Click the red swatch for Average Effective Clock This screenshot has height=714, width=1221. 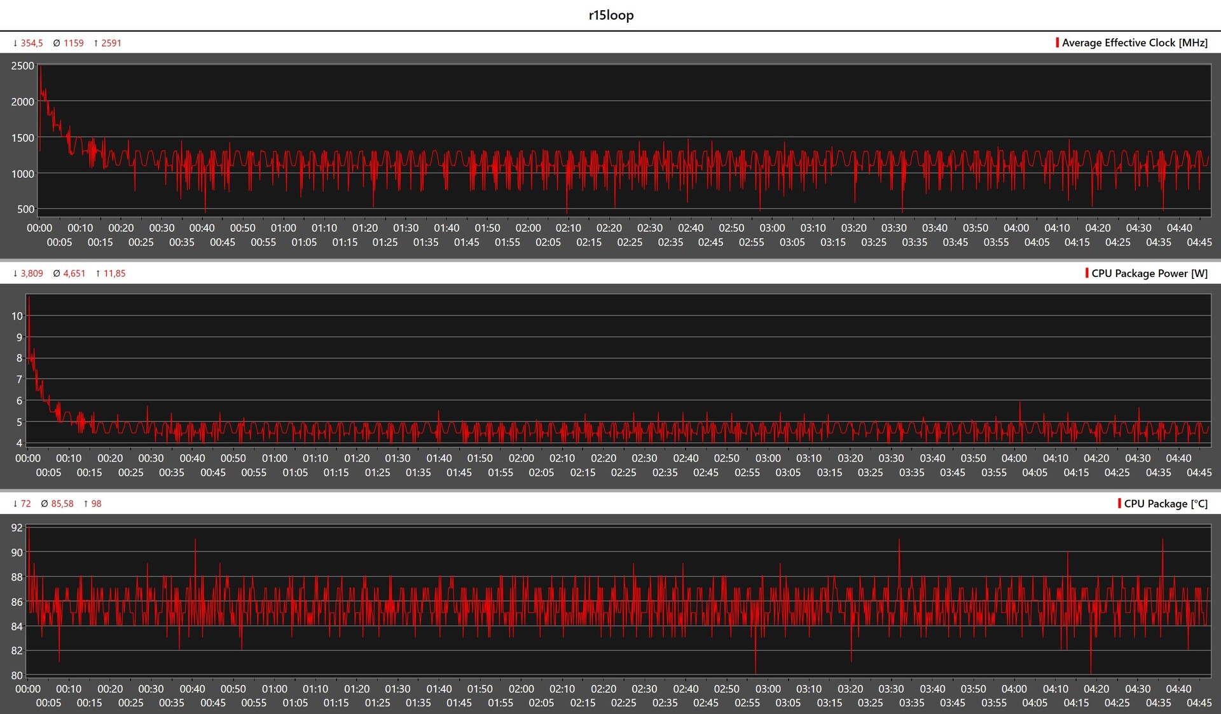pos(1057,43)
